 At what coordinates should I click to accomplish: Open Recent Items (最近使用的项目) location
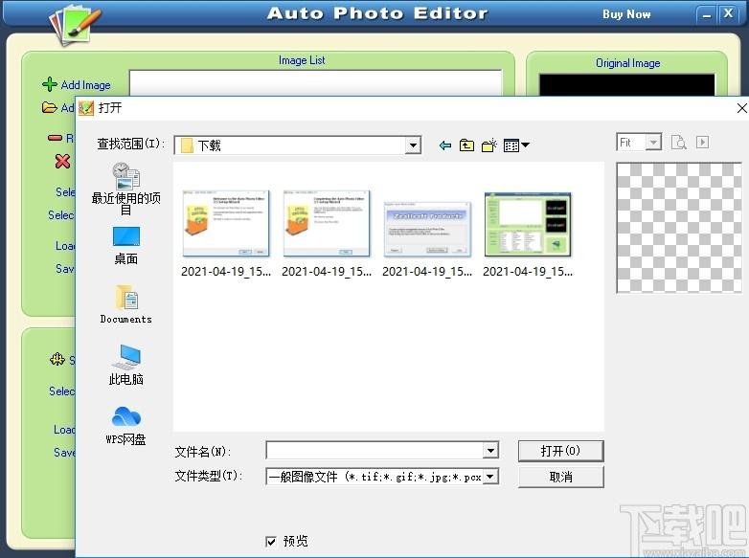point(125,189)
